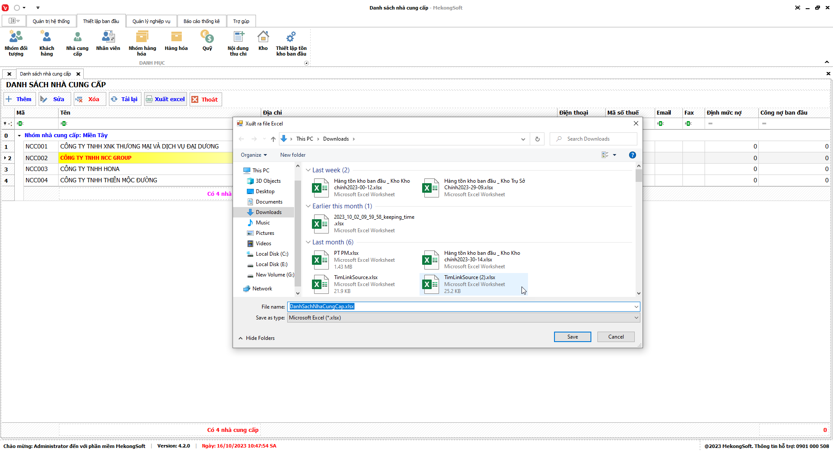833x451 pixels.
Task: Switch to the Báo cáo thống kê tab
Action: (x=201, y=21)
